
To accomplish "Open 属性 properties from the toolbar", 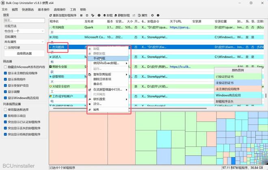I will pyautogui.click(x=143, y=15).
